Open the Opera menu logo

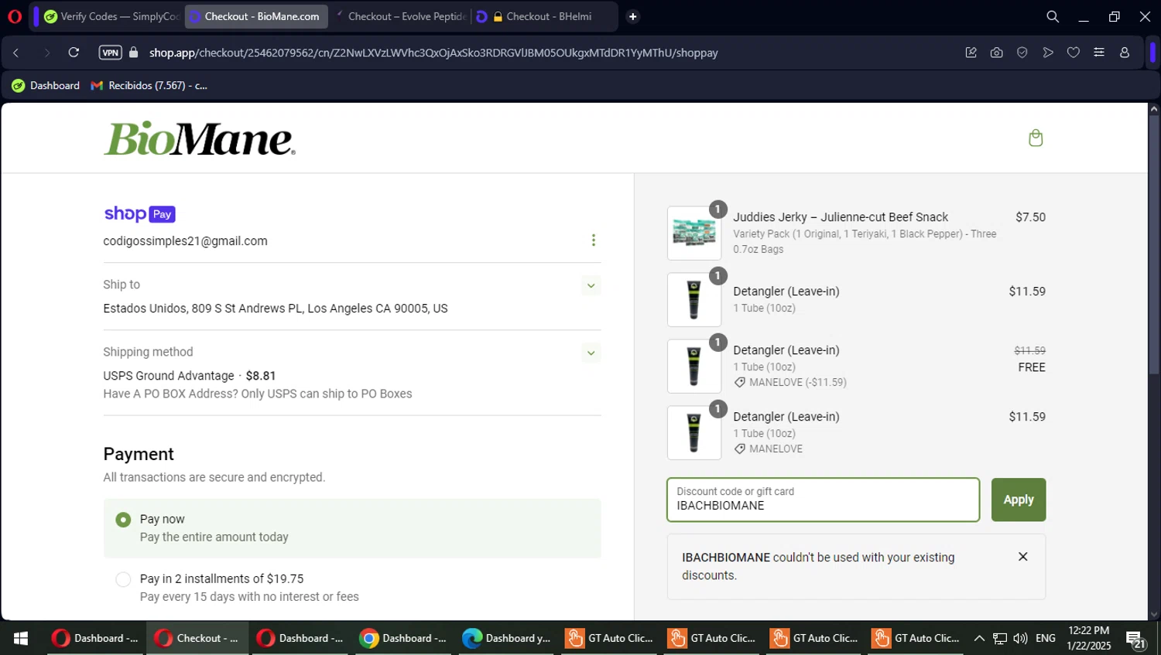(x=15, y=16)
